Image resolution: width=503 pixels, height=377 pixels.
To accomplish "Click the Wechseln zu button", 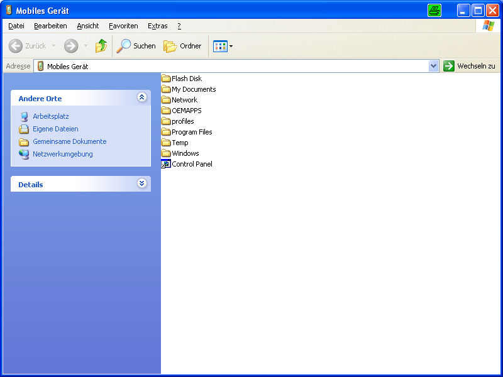I will (469, 66).
